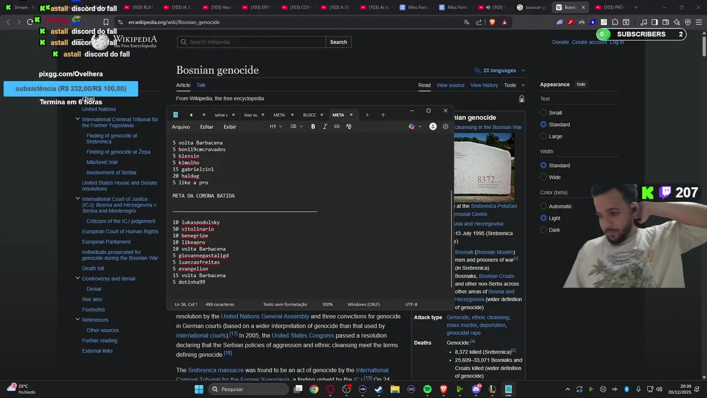Switch to 'bosnian g' Google search tab
The height and width of the screenshot is (398, 707).
click(531, 7)
